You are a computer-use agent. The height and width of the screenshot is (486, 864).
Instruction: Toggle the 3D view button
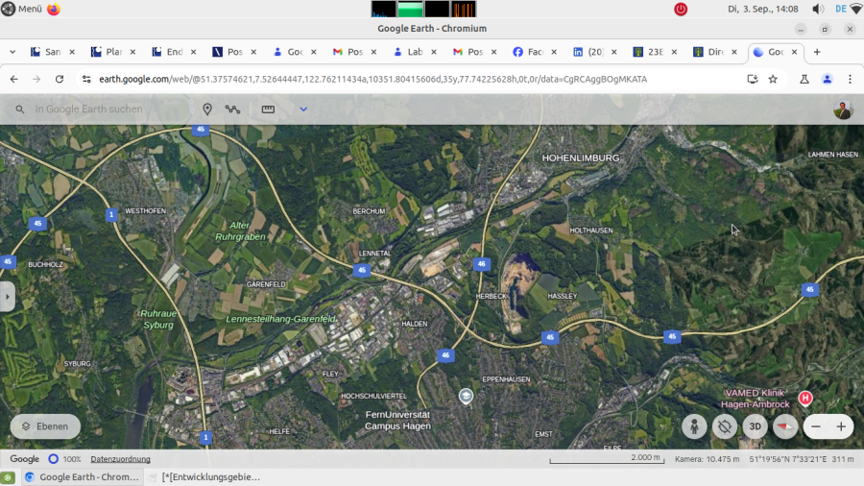756,426
